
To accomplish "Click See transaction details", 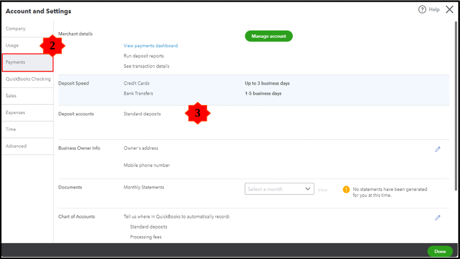I will point(147,66).
